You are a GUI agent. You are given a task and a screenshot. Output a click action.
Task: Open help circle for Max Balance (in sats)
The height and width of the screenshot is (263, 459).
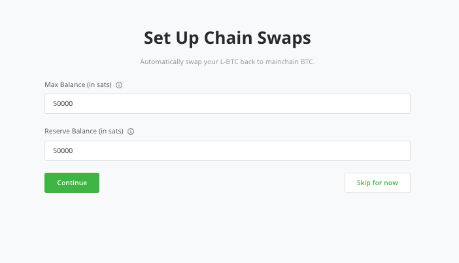tap(120, 84)
